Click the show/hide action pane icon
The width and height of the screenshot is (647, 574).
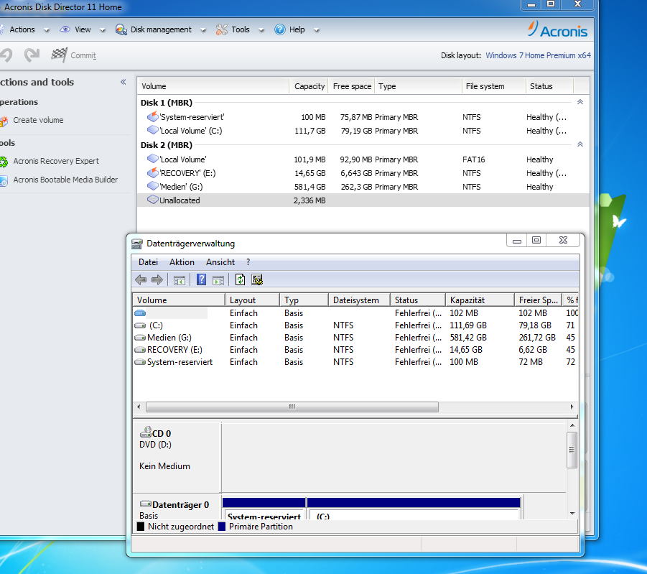(x=218, y=280)
